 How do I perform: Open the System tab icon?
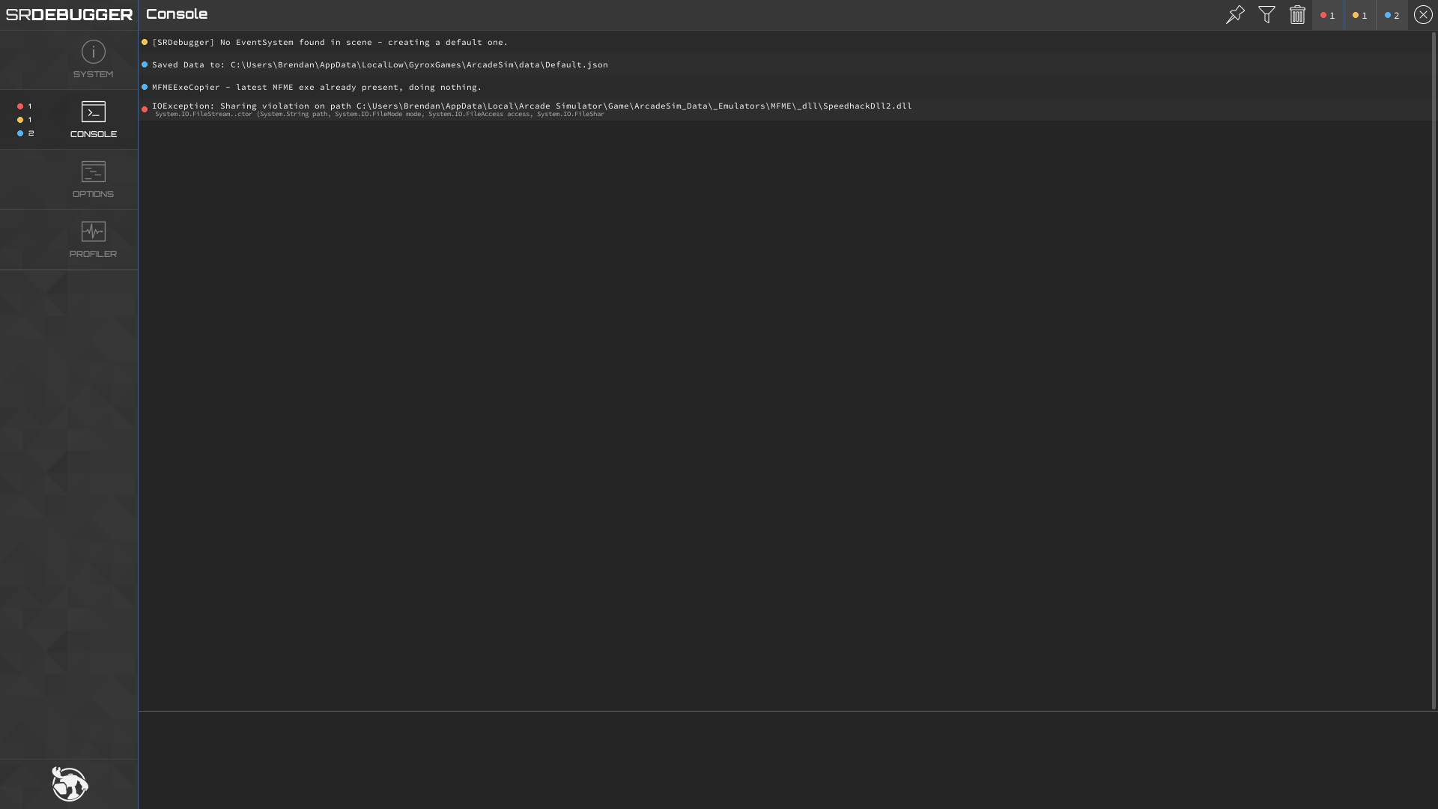click(93, 52)
